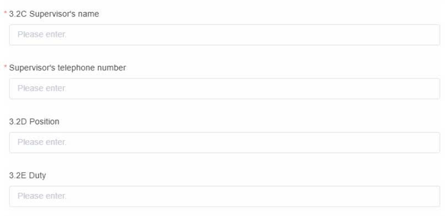
Task: Focus the Supervisor's telephone number input box
Action: coord(225,88)
